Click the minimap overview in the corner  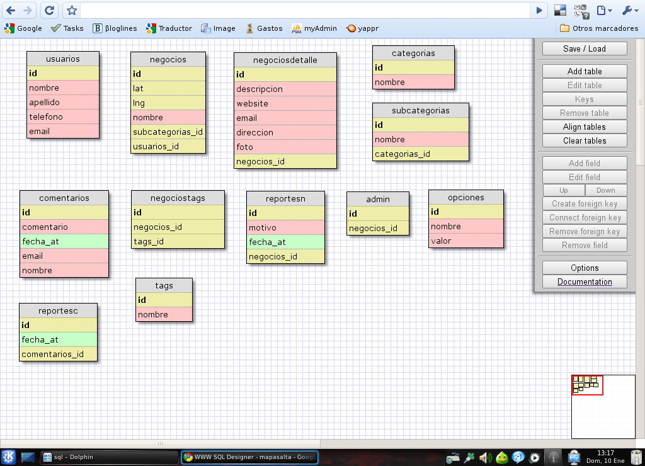tap(603, 406)
